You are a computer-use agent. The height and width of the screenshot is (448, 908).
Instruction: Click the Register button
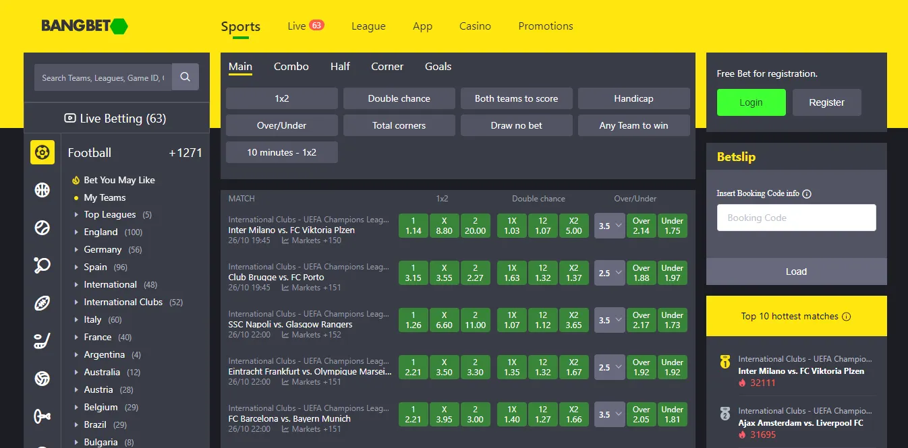[x=826, y=102]
